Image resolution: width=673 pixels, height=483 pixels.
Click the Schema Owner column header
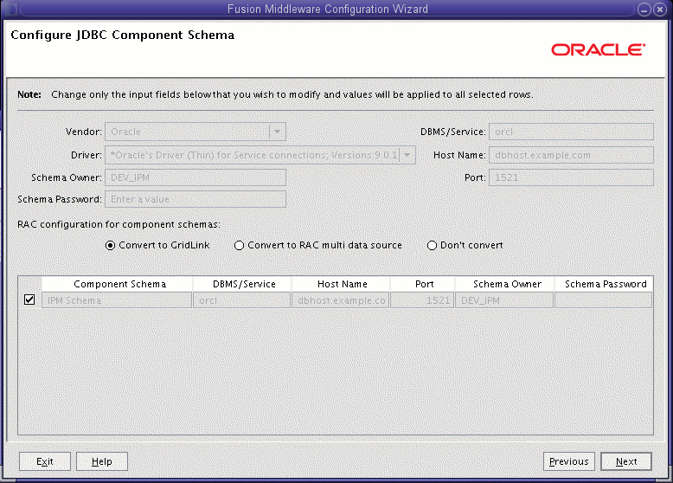tap(505, 284)
